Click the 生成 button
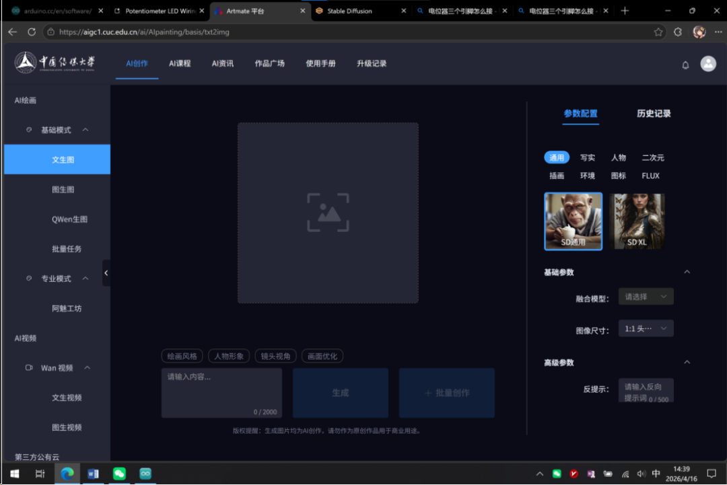Screen dimensions: 727x485 click(x=341, y=393)
